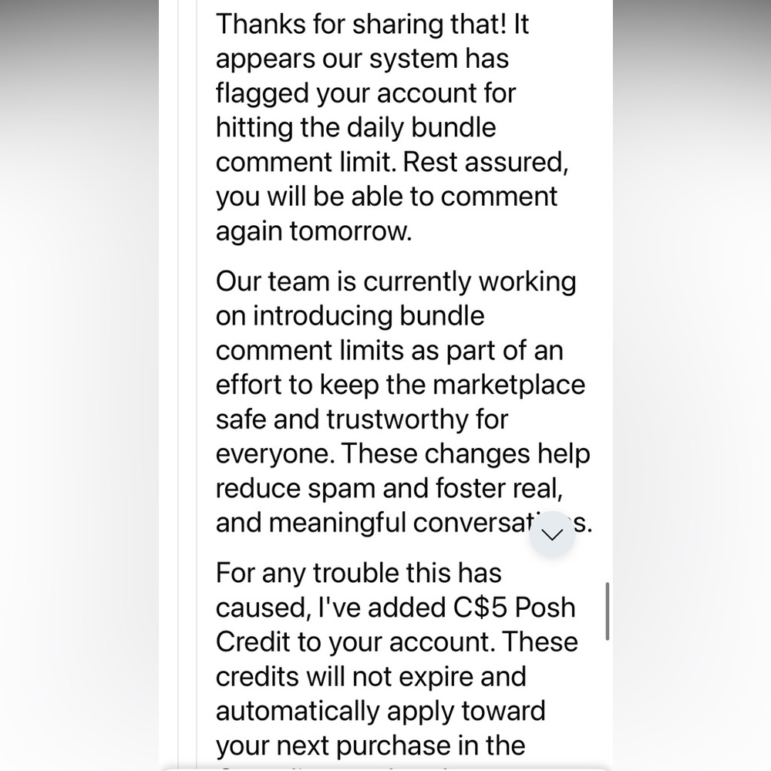The height and width of the screenshot is (771, 771).
Task: Click "on introducing bundle" line
Action: click(x=350, y=315)
